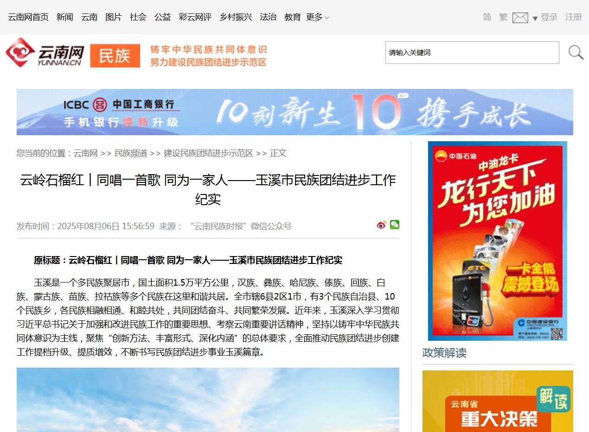The width and height of the screenshot is (589, 432).
Task: Focus the keyword search input field
Action: [472, 53]
